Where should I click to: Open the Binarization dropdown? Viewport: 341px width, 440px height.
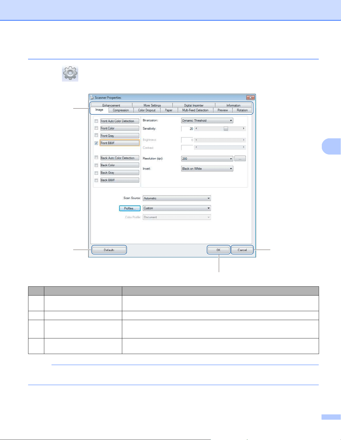tap(207, 121)
